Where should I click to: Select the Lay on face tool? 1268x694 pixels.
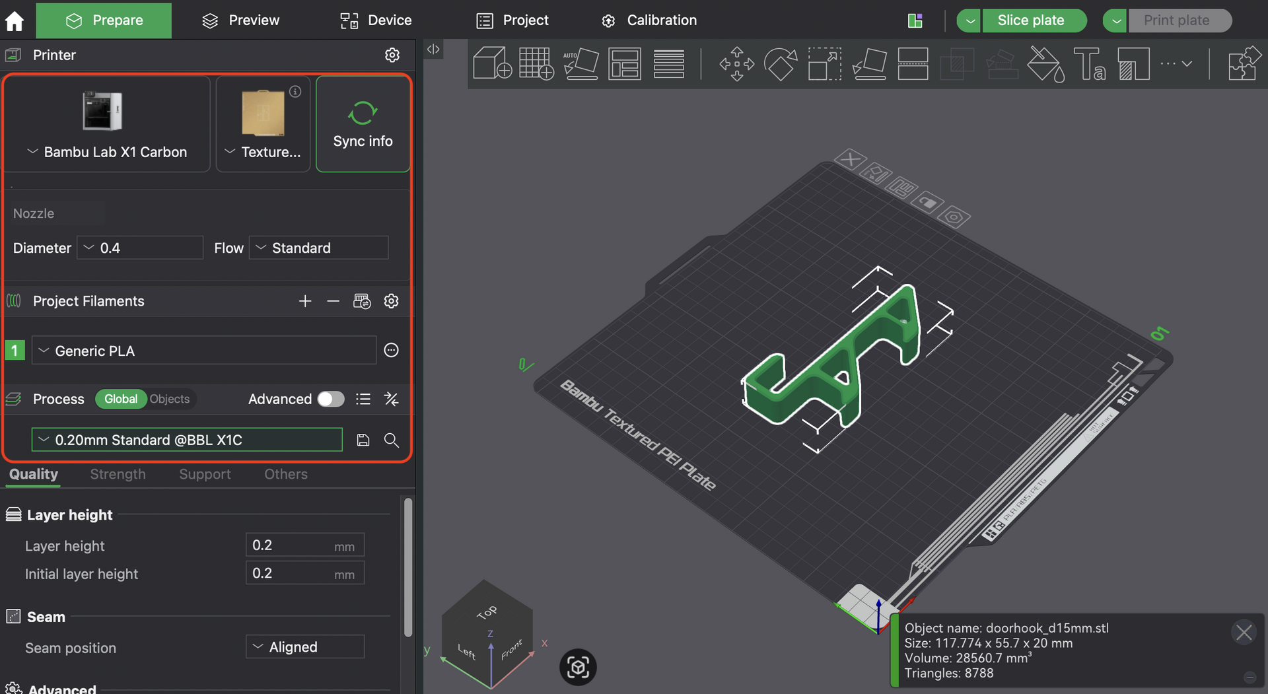(869, 64)
